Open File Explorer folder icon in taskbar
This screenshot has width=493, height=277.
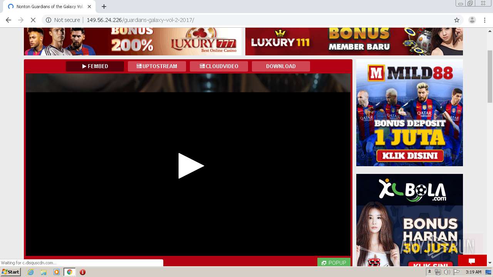click(x=44, y=272)
